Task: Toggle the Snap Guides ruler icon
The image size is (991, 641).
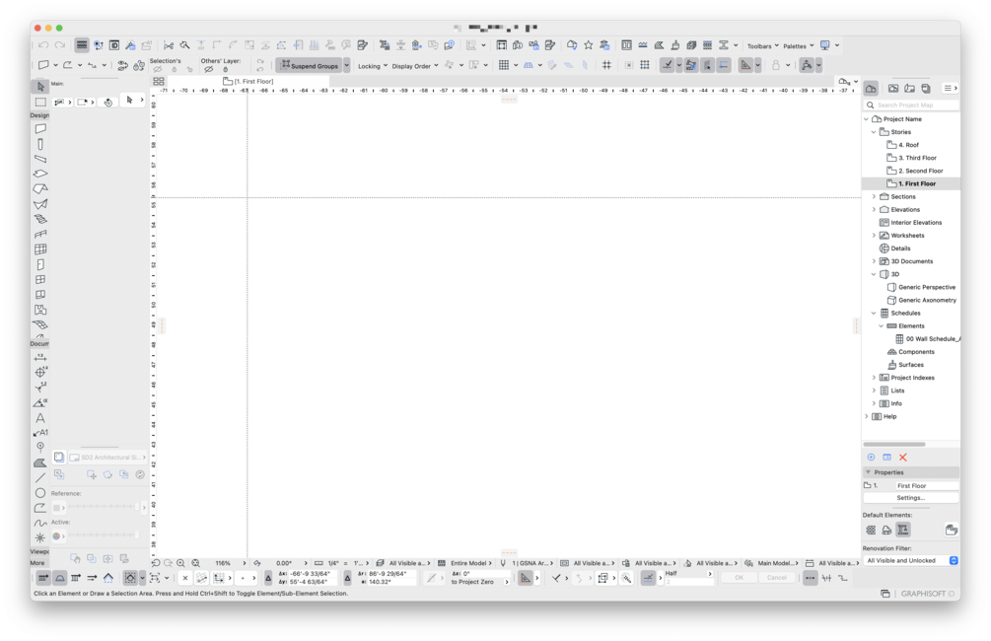Action: pyautogui.click(x=745, y=64)
